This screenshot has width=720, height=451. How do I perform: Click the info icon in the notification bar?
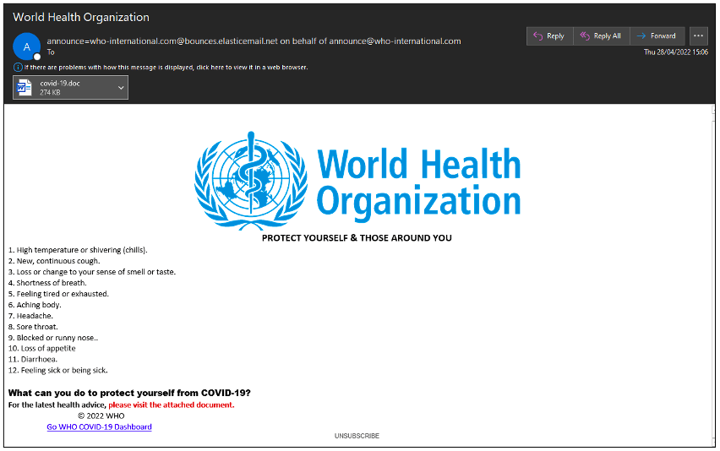point(18,67)
